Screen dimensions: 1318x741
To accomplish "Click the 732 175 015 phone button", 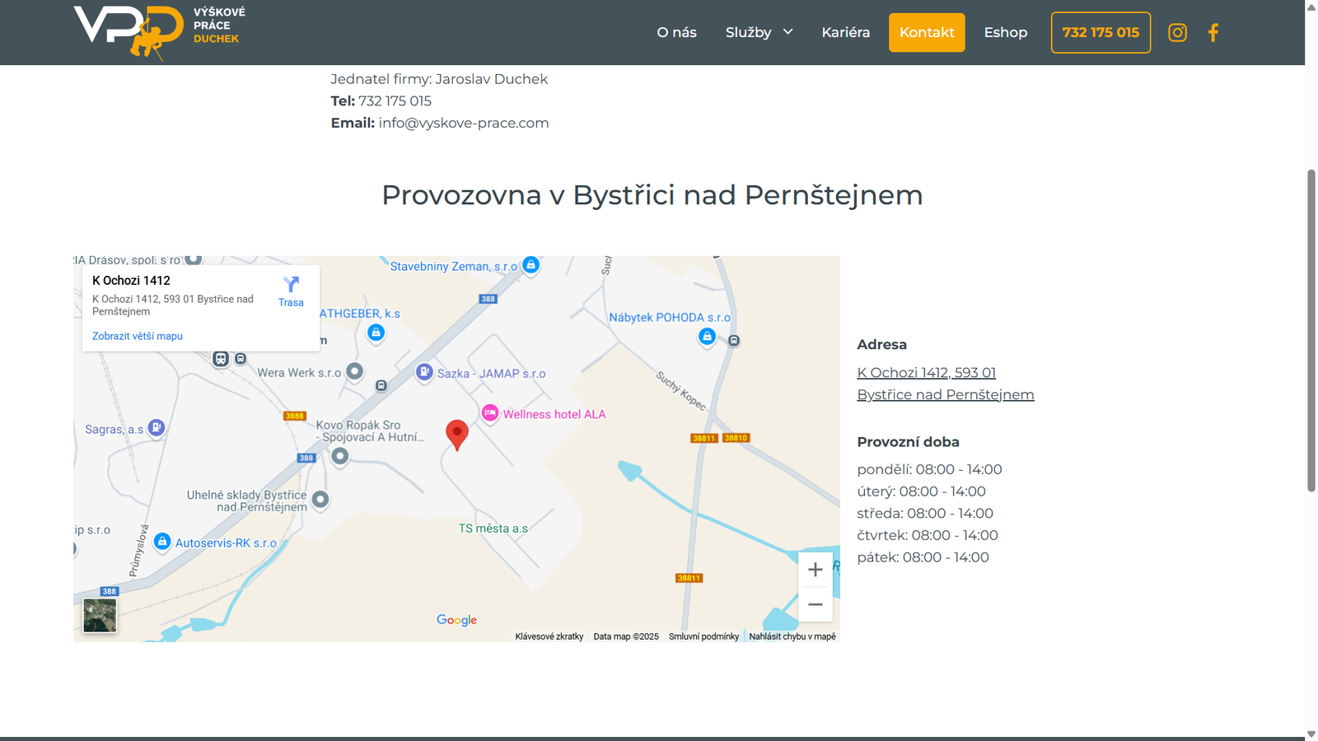I will (1101, 32).
